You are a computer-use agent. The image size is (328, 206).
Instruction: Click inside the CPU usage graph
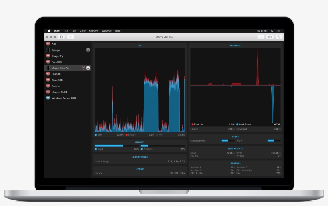(140, 90)
